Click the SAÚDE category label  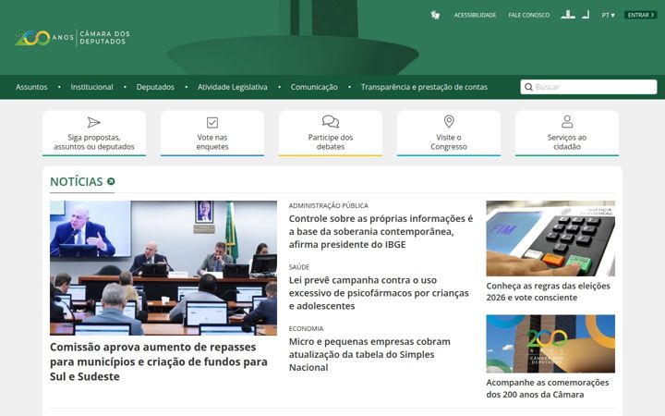[299, 267]
